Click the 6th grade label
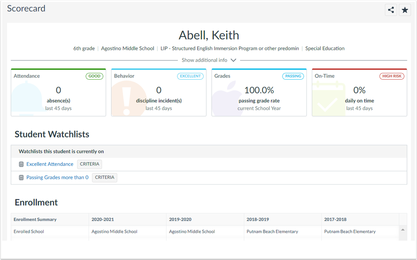This screenshot has width=417, height=260. [84, 48]
